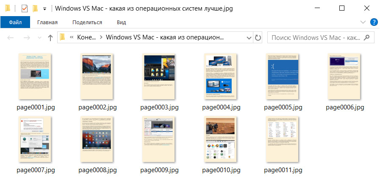Show hidden path levels via double chevron
This screenshot has height=187, width=380.
[x=72, y=37]
